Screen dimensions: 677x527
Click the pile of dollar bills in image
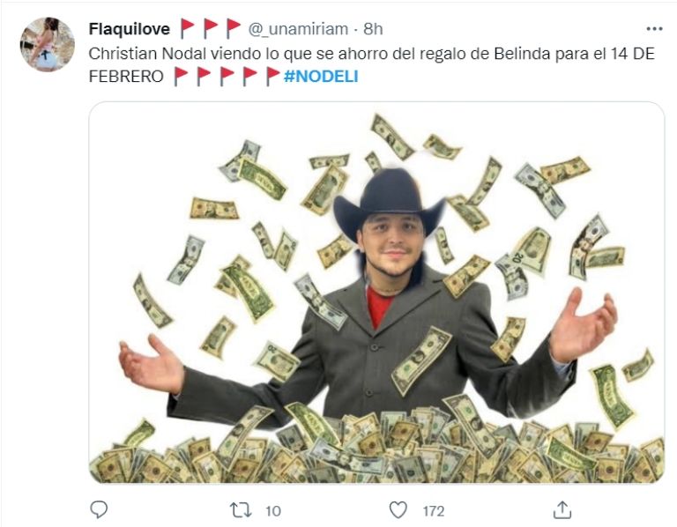click(x=376, y=447)
